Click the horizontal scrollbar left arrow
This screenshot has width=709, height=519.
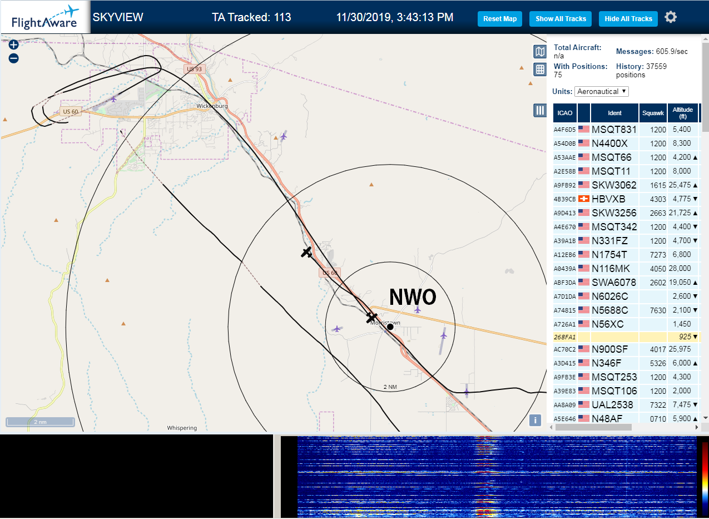point(552,427)
